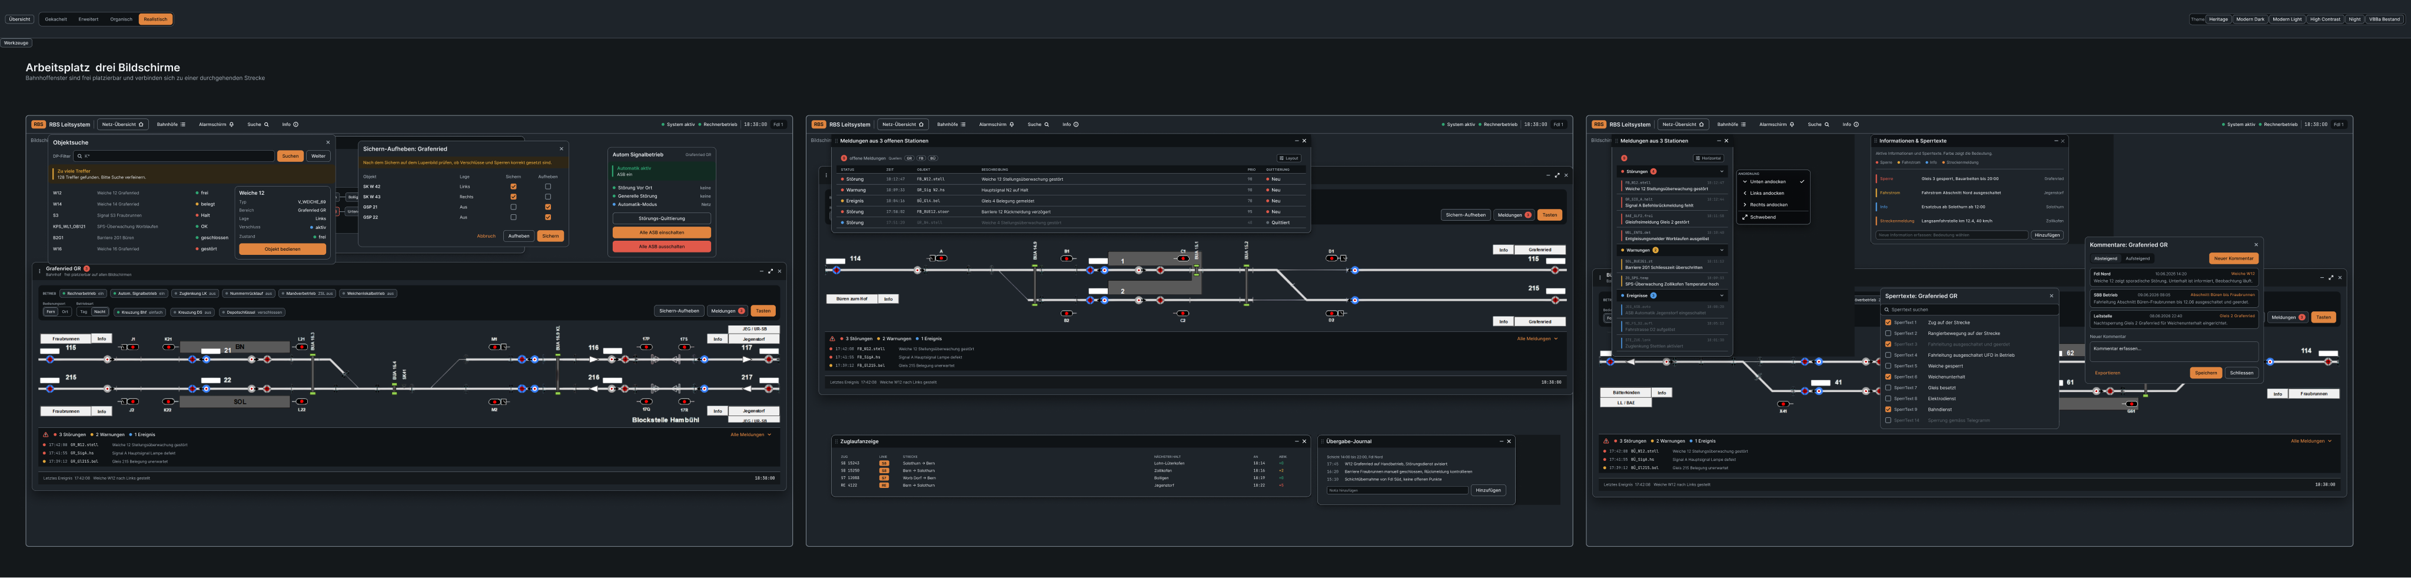Click the warning triangle in left-screen Grafenried GR alarms
This screenshot has height=578, width=2411.
(46, 435)
